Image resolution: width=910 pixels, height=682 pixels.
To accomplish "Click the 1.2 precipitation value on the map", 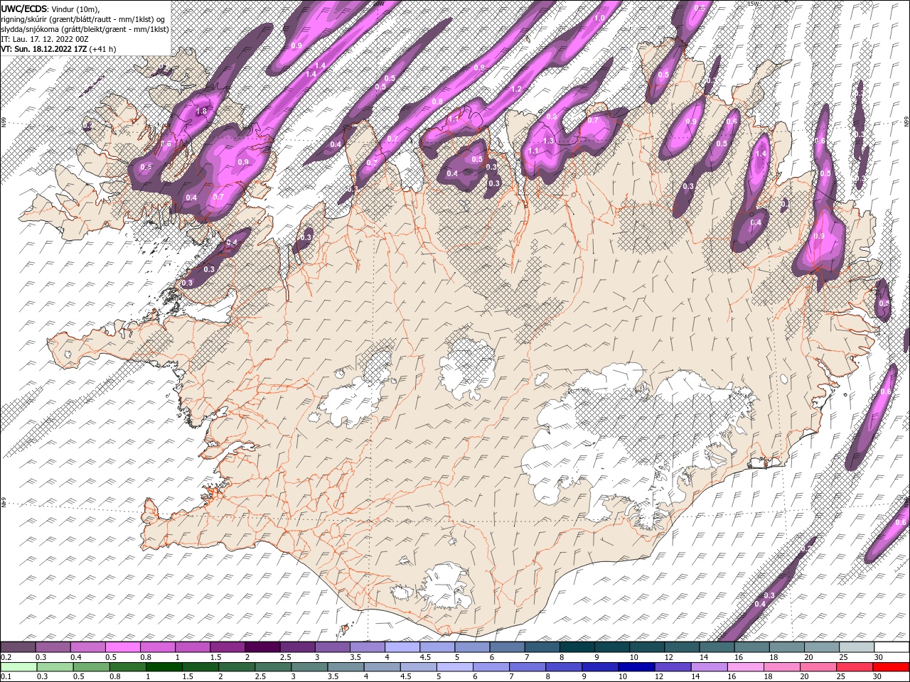I will [517, 90].
